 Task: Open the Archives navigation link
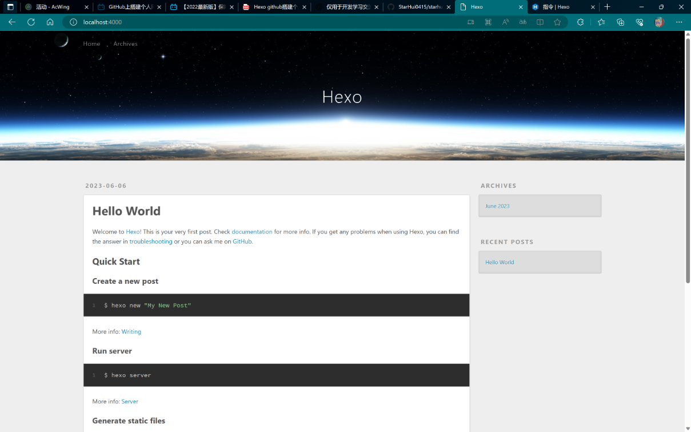click(125, 43)
